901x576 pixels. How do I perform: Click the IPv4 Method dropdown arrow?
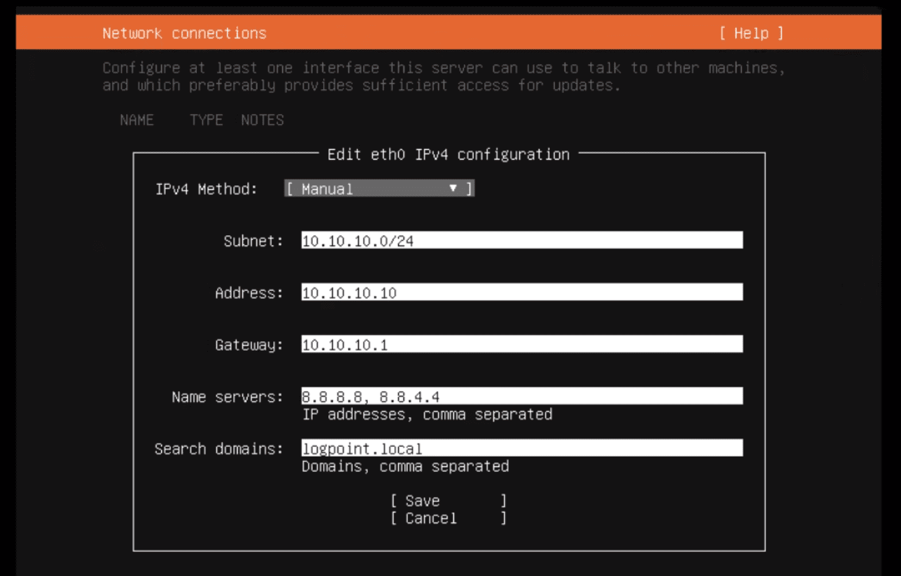[453, 188]
